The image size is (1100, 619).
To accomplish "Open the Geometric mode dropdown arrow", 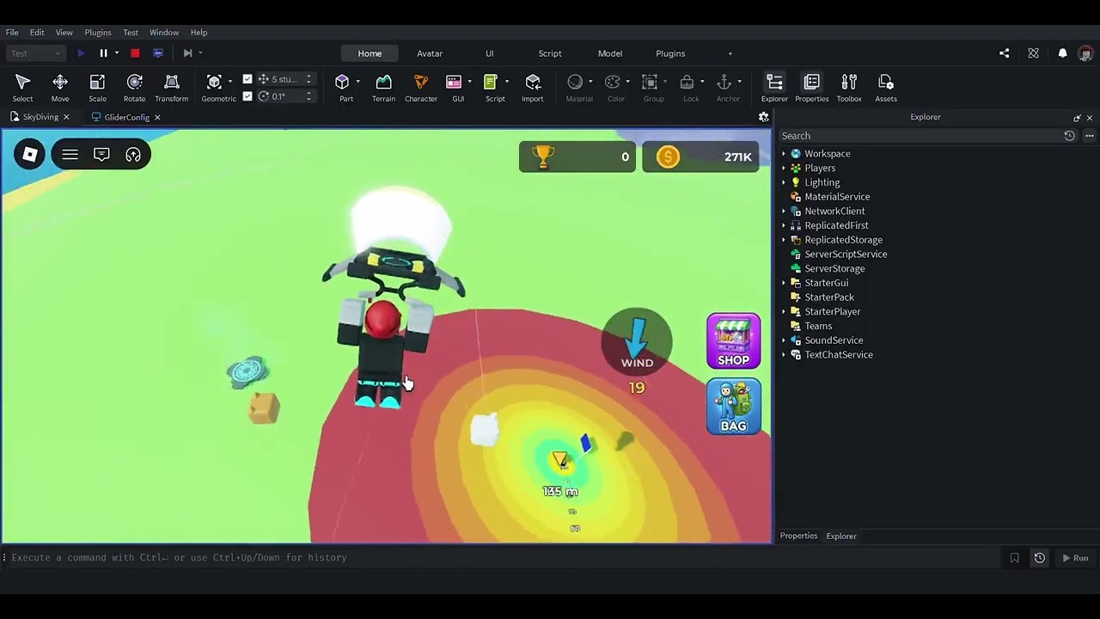I will click(230, 82).
